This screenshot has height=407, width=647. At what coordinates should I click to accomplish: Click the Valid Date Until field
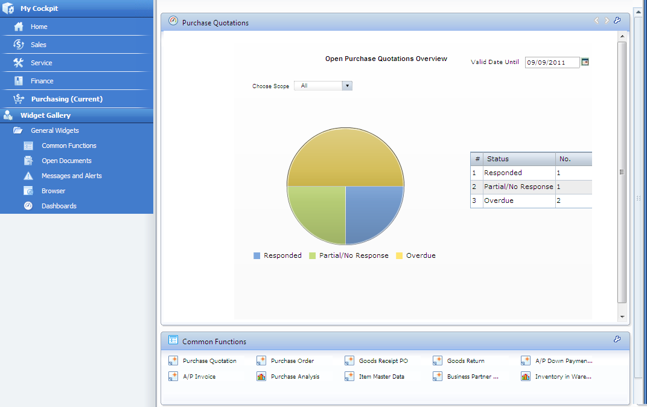[552, 62]
